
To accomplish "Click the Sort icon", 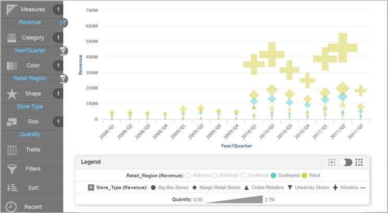I will tap(12, 188).
